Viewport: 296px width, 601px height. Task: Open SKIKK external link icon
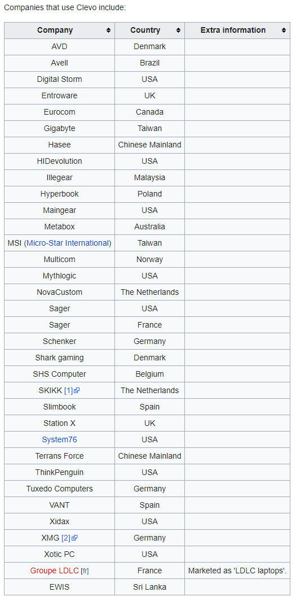click(77, 390)
